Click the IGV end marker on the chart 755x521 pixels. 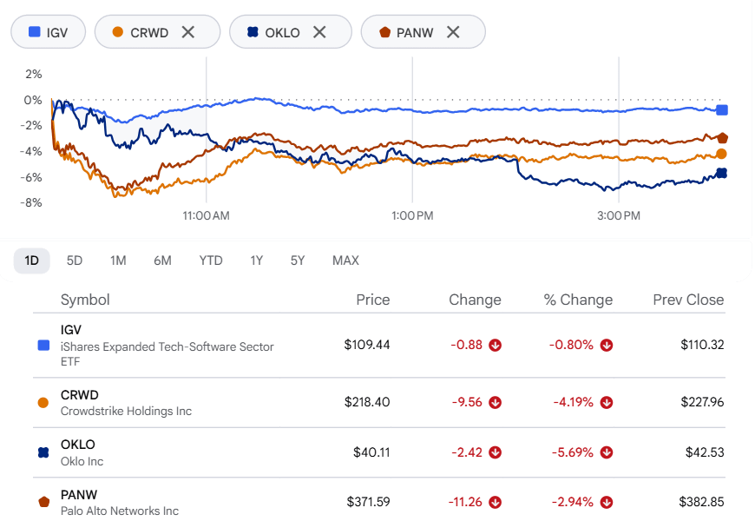point(722,110)
